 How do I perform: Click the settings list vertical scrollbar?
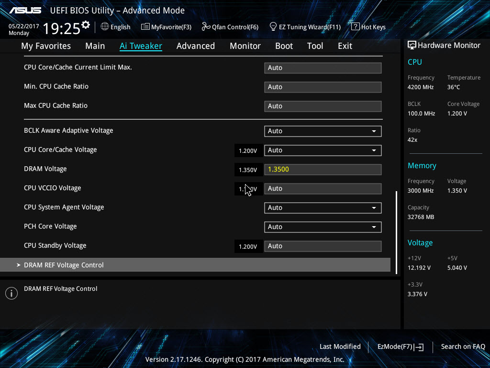pos(396,232)
